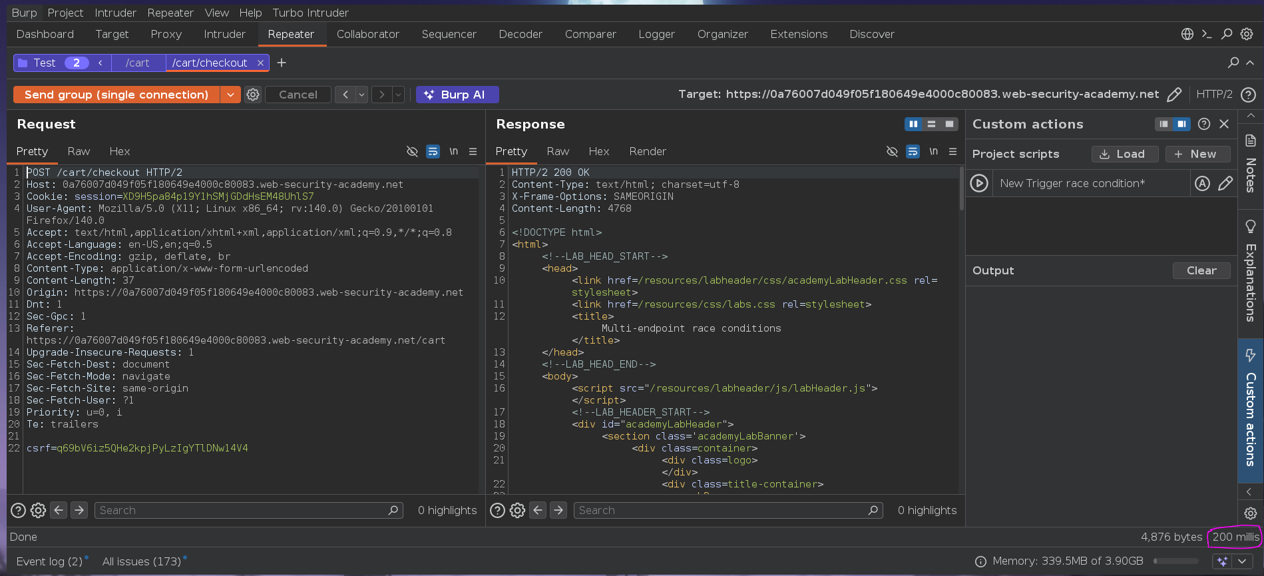
Task: Select the request Hex tab
Action: [120, 151]
